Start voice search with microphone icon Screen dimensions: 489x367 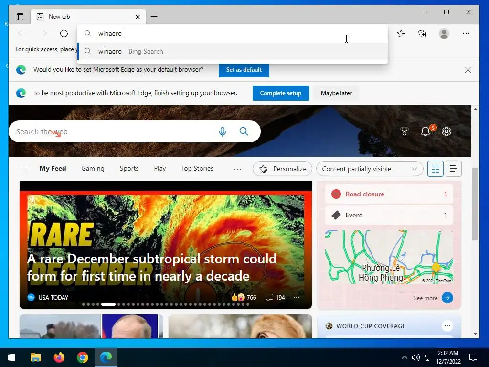pos(223,131)
